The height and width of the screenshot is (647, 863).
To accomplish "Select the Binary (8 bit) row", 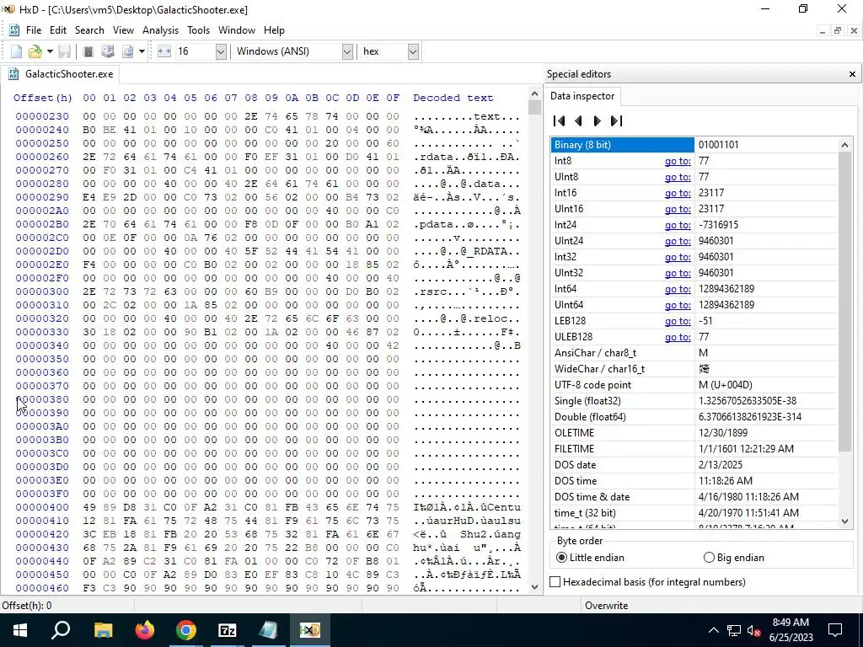I will click(x=694, y=145).
